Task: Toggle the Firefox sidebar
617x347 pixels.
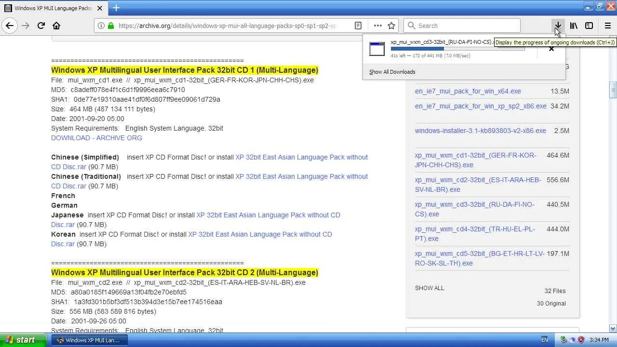Action: [589, 26]
